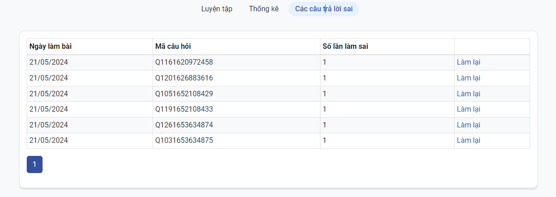This screenshot has width=556, height=197.
Task: Click wrong count 1 in row Q1191652108433
Action: 325,109
